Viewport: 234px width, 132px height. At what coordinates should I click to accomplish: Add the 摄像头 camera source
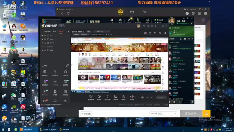tap(99, 97)
